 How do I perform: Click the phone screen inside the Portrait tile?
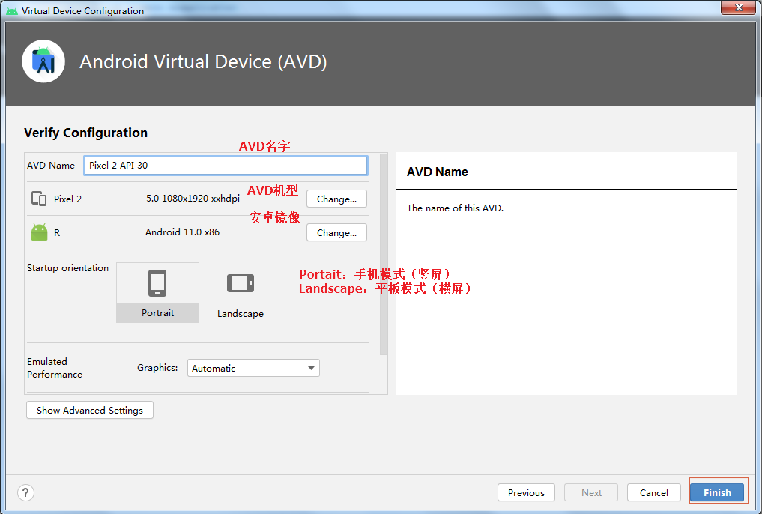157,281
